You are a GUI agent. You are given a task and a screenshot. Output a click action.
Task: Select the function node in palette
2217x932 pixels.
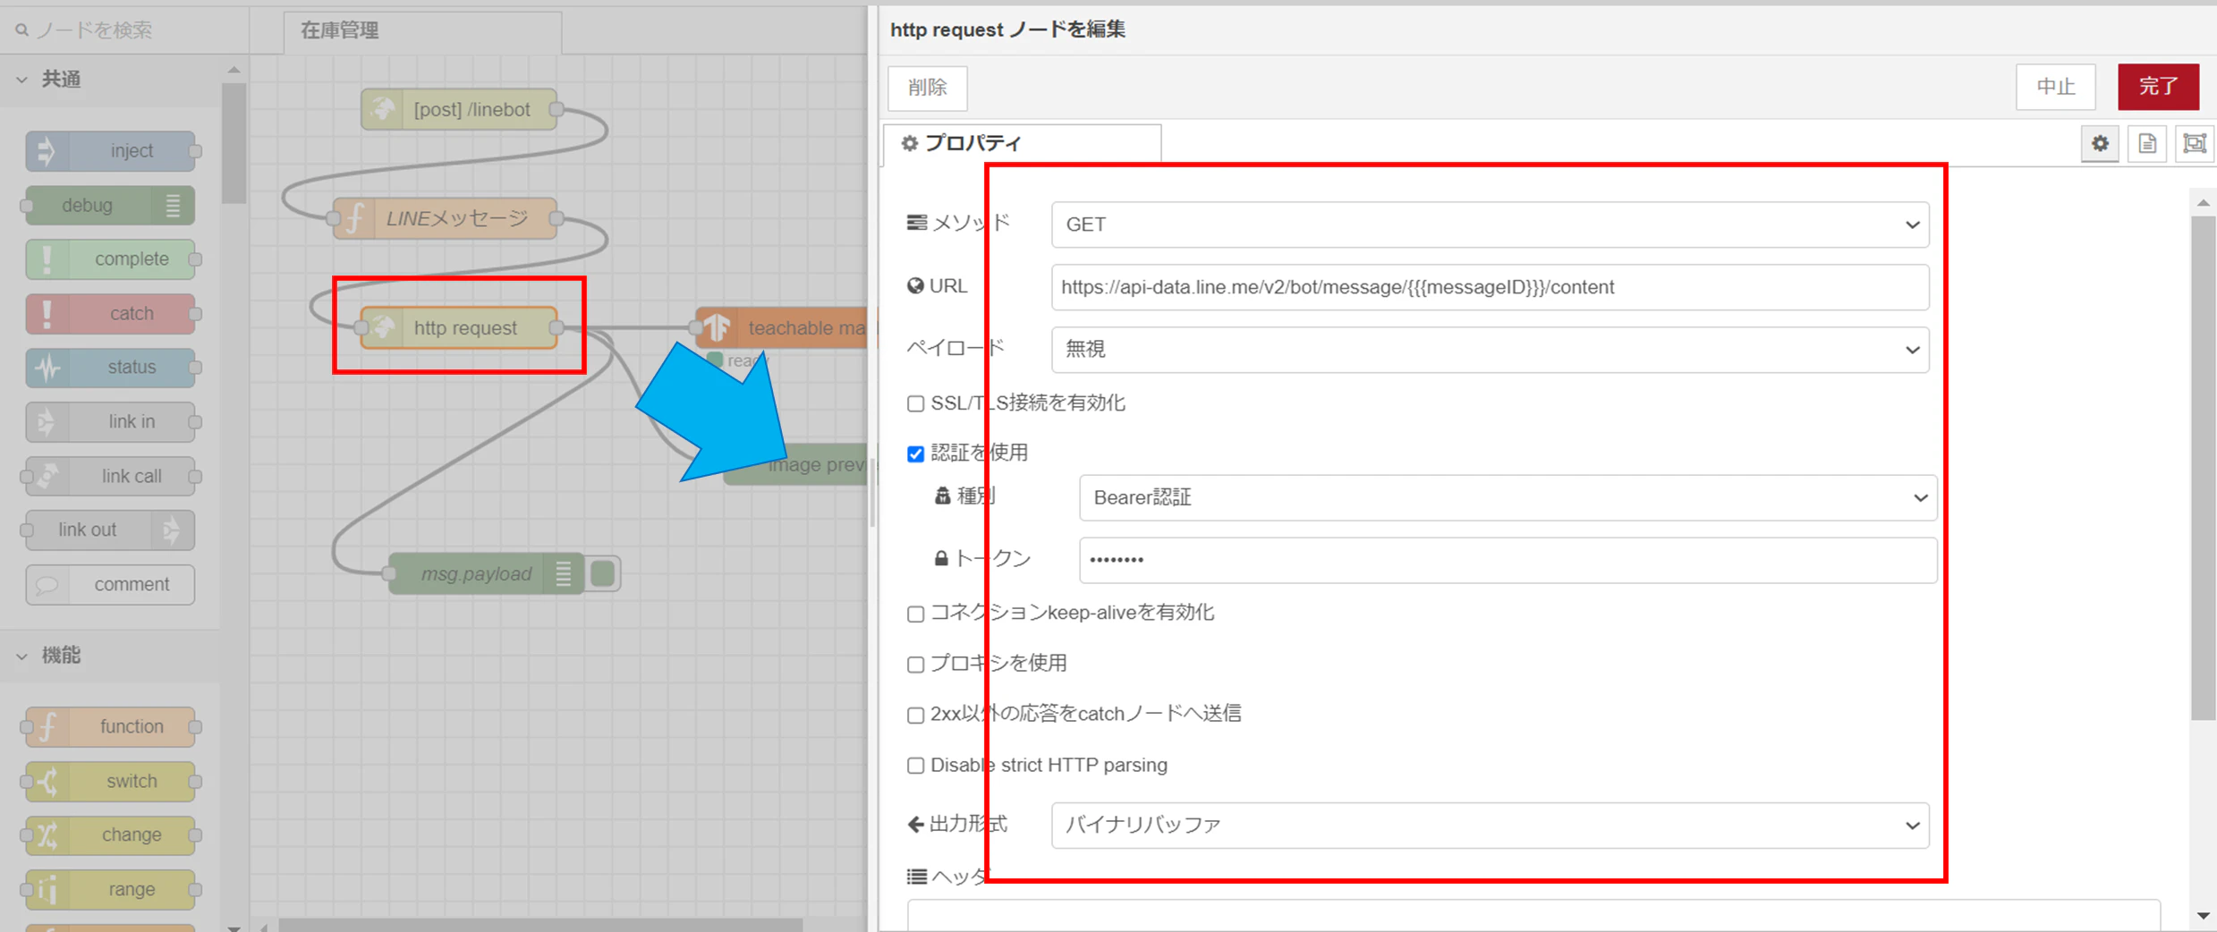110,727
